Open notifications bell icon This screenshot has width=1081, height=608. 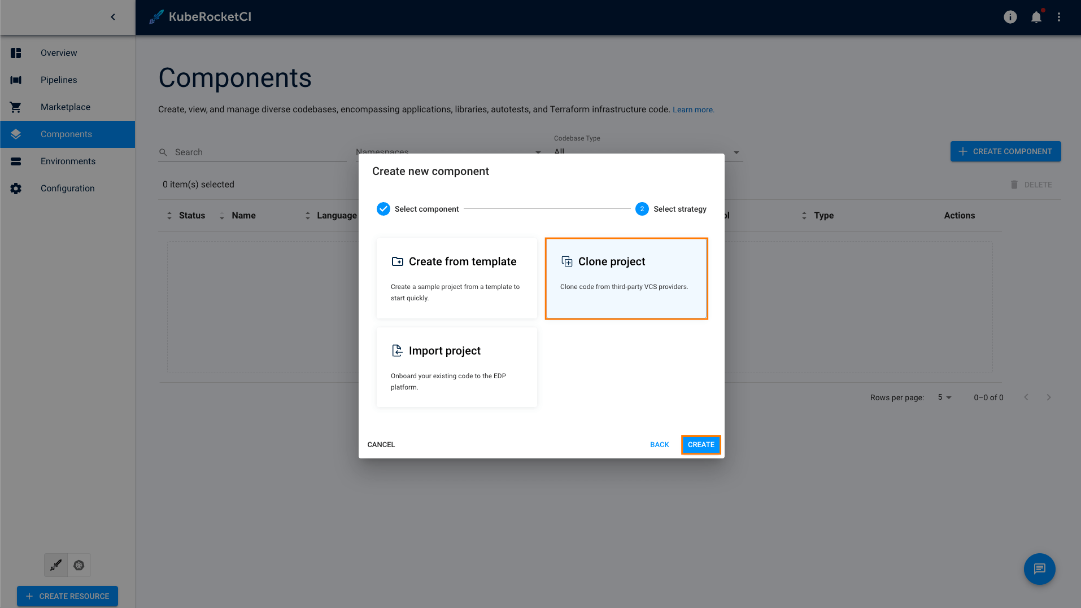1036,17
